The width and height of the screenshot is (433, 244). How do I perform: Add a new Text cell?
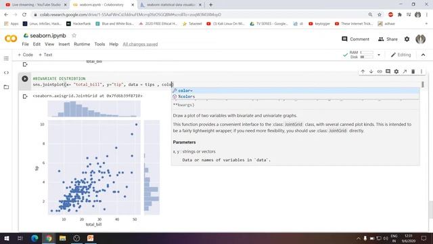45,55
